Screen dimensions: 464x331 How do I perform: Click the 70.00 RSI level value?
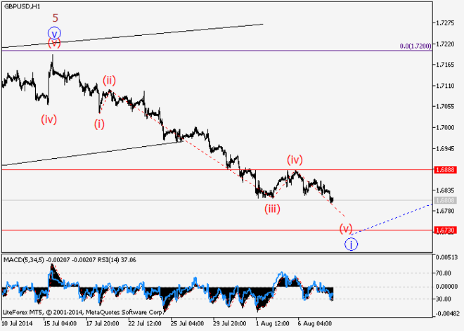tap(444, 273)
